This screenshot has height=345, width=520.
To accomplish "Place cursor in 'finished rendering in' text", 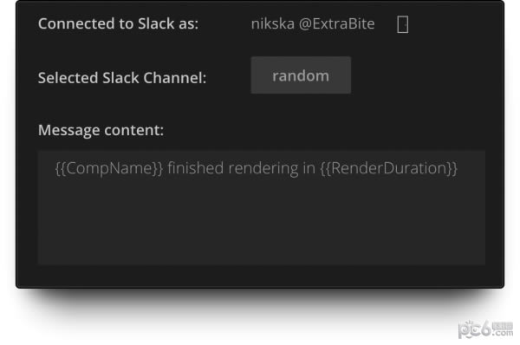I will point(242,168).
